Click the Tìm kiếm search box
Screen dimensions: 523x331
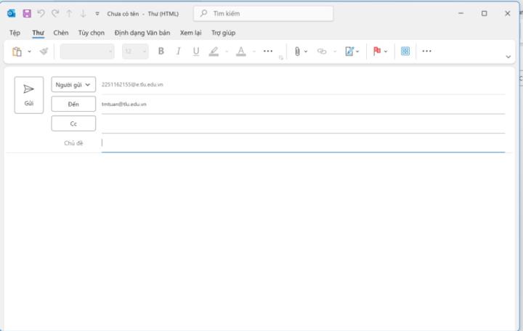click(263, 13)
